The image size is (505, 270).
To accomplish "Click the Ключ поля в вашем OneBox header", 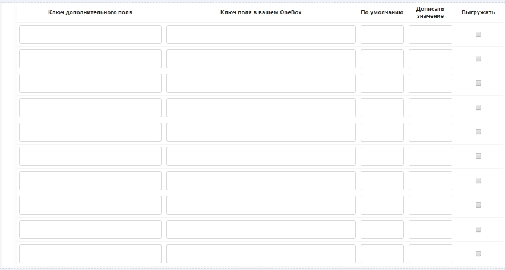I will pos(261,12).
